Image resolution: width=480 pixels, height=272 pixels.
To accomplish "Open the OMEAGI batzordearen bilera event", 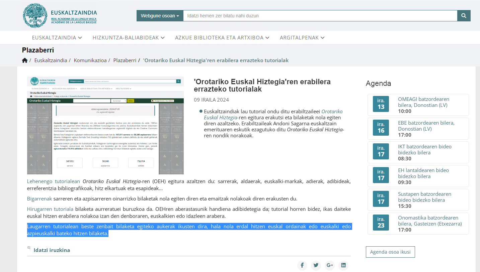I will (423, 102).
